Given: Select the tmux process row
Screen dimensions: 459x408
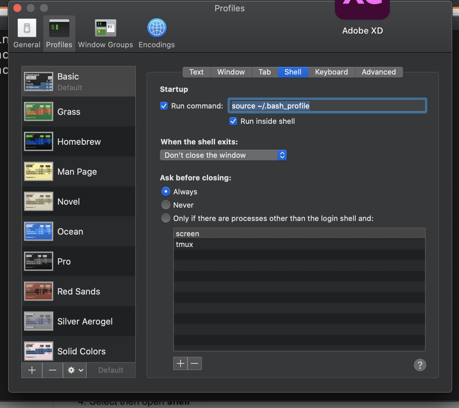Looking at the screenshot, I should click(299, 244).
